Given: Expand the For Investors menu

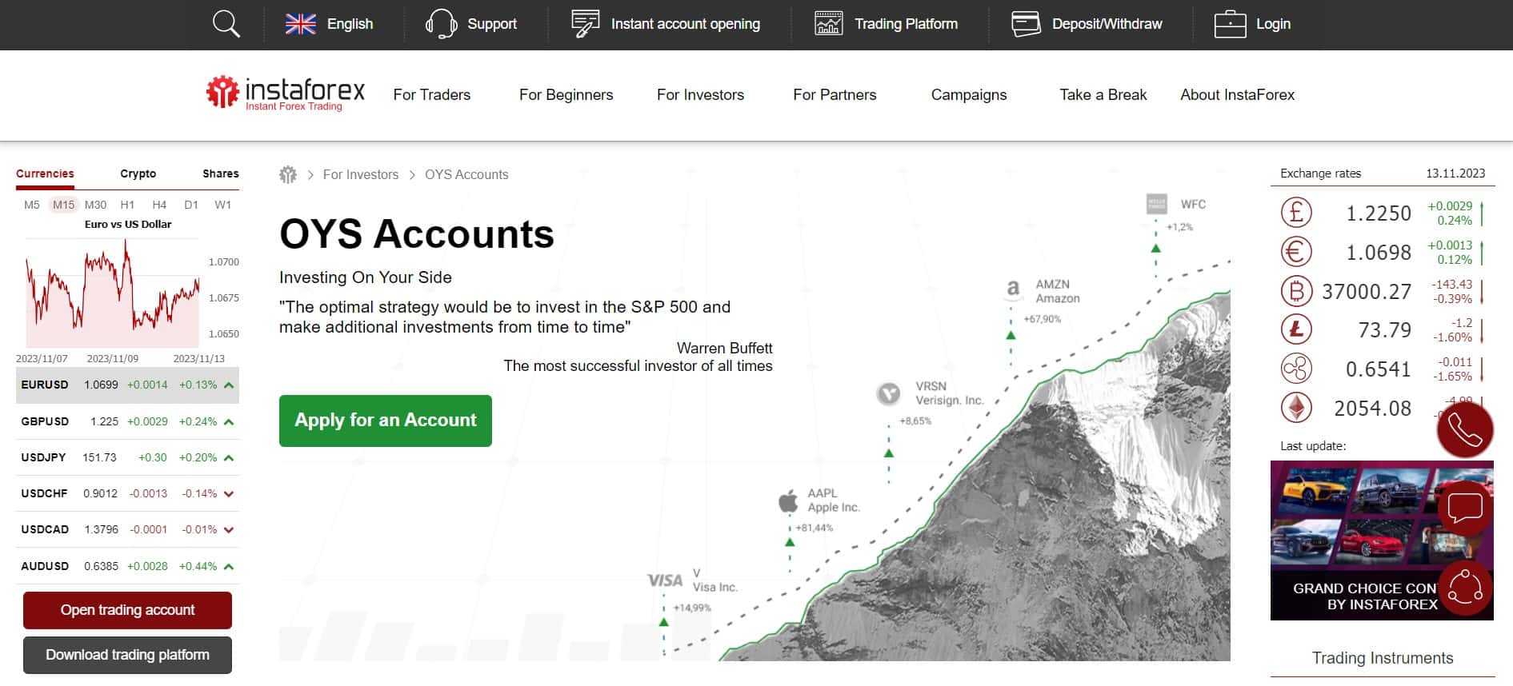Looking at the screenshot, I should pos(700,94).
